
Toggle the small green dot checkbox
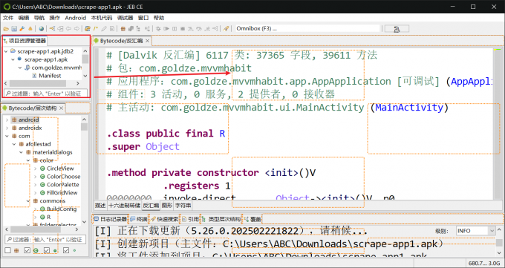point(66,250)
